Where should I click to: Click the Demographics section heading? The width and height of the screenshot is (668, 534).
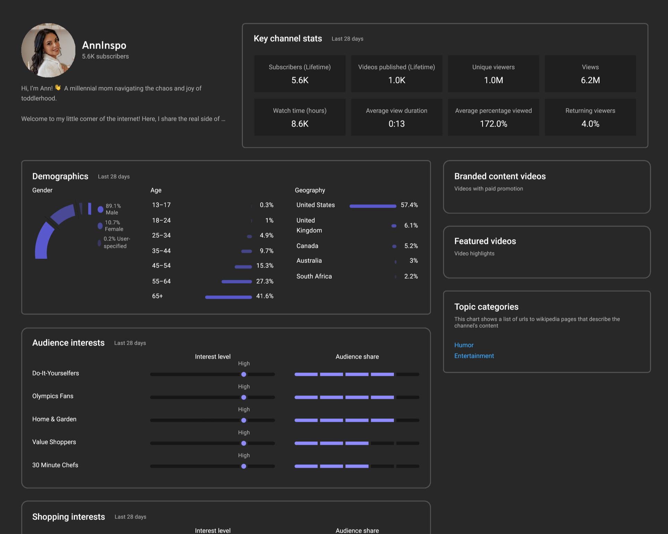[60, 176]
